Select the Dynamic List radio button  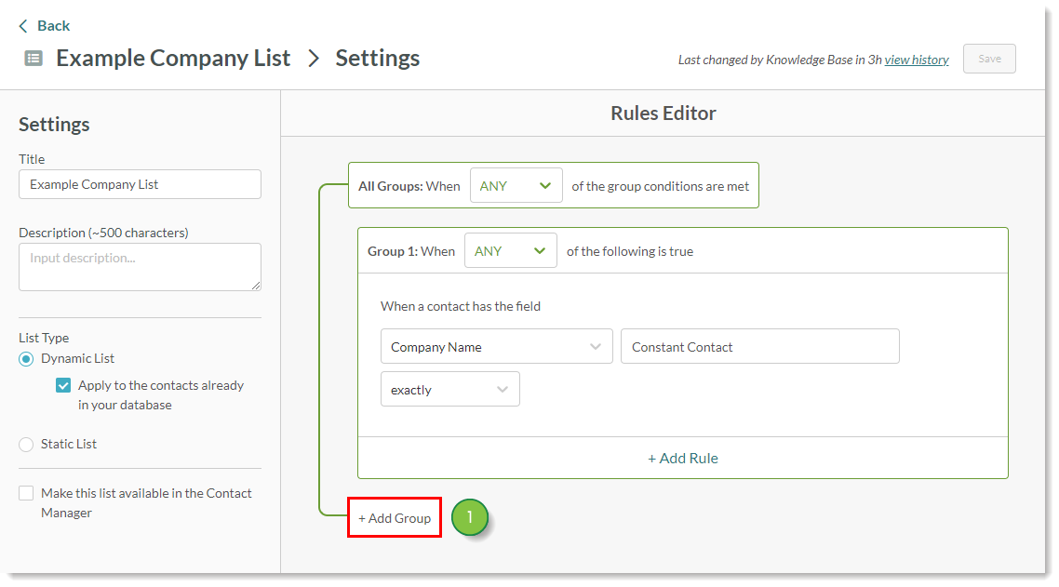point(27,359)
